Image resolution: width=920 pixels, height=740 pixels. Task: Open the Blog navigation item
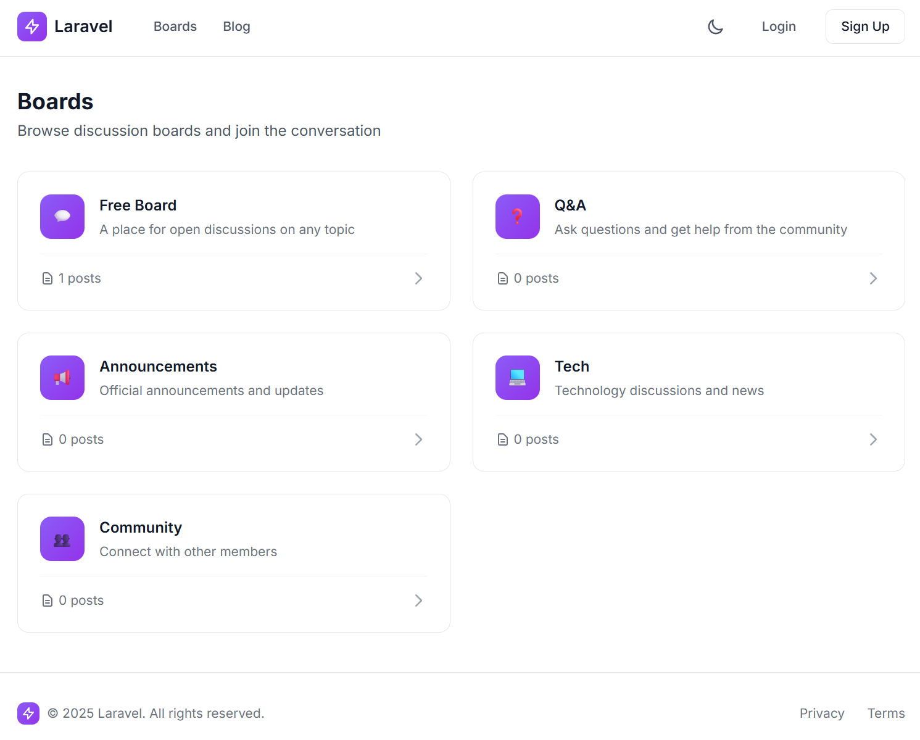tap(236, 27)
